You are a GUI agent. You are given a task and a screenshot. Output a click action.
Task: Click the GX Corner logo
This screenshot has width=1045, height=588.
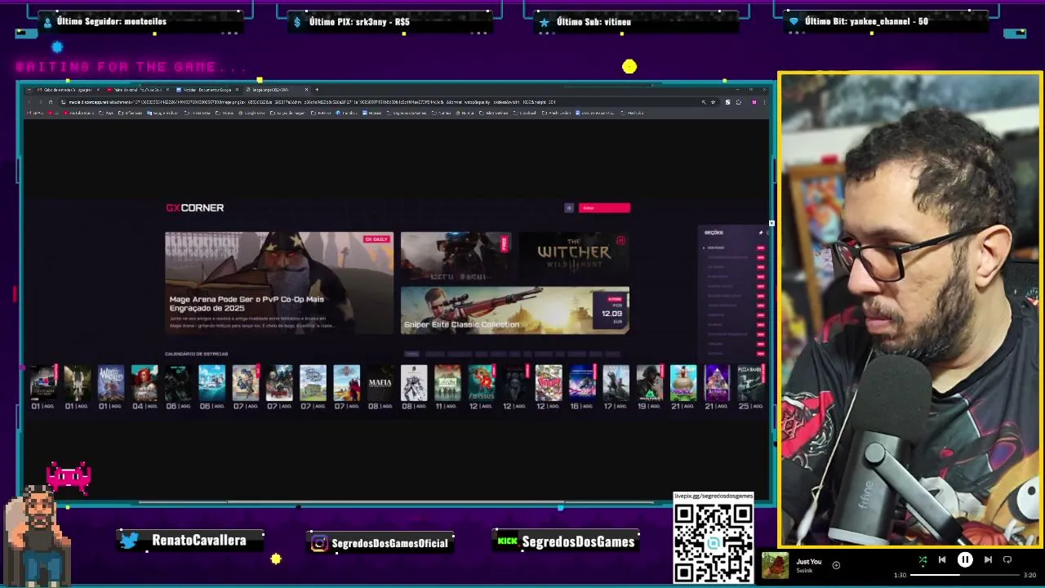194,207
